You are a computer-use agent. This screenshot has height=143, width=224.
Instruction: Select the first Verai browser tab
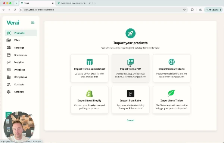[x=37, y=3]
